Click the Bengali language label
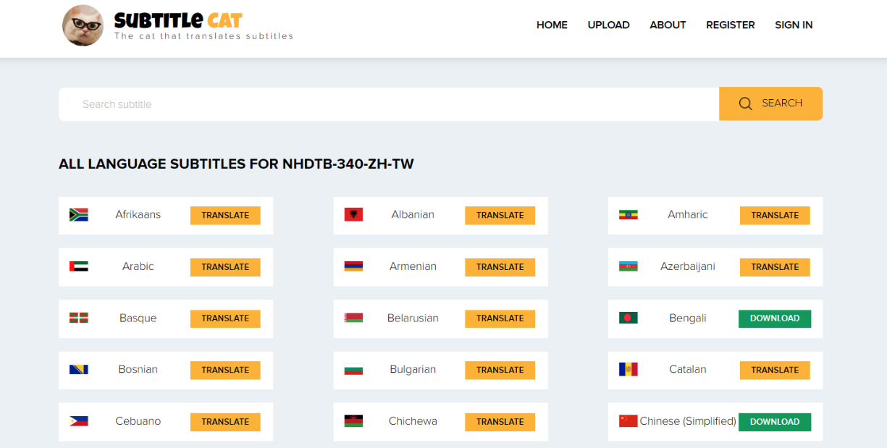Viewport: 887px width, 448px height. pos(688,318)
